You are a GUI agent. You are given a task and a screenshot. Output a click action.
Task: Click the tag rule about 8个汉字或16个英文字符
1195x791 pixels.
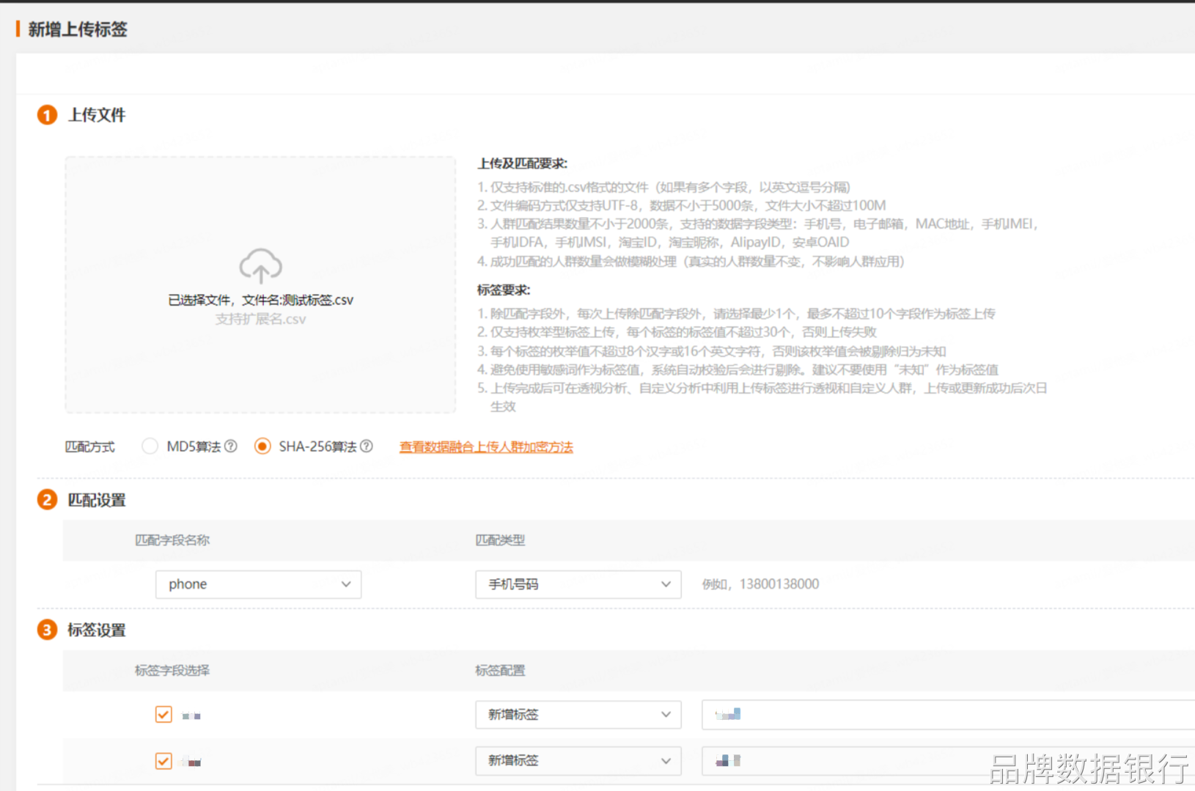click(x=711, y=351)
